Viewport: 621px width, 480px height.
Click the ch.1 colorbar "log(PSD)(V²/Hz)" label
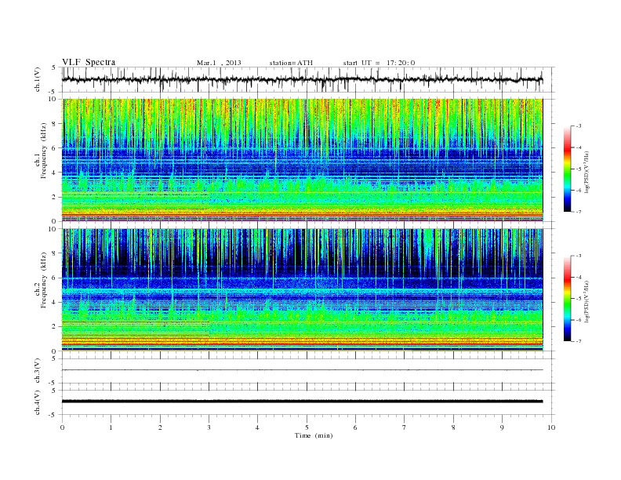(x=586, y=172)
